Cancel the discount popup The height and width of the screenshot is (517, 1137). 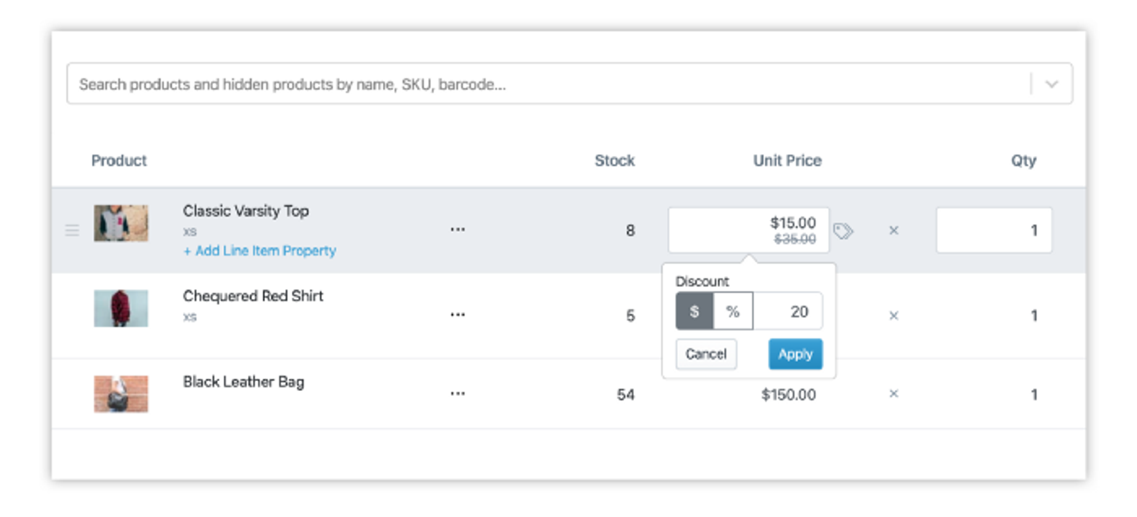pos(706,354)
